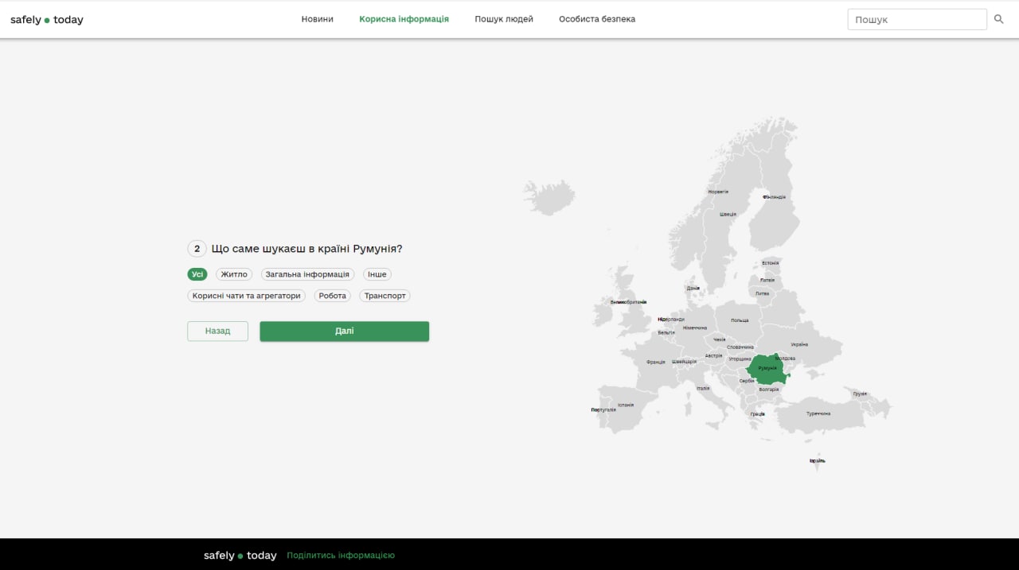Click the safely today header logo
The width and height of the screenshot is (1019, 570).
coord(47,20)
